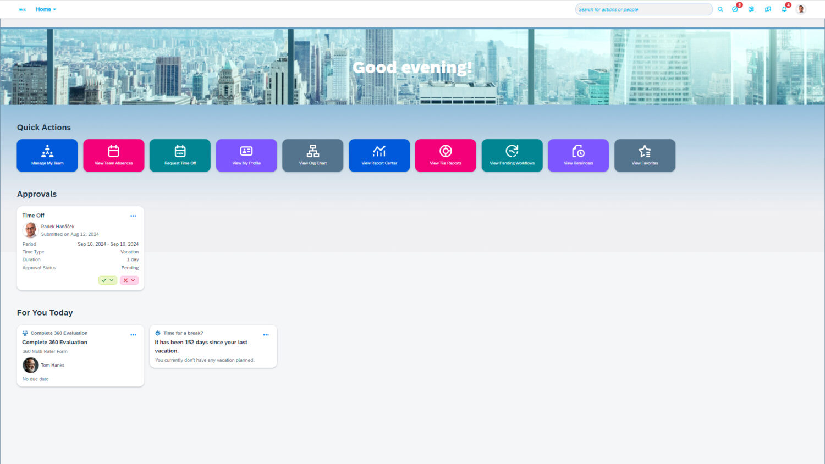Focus the Search for actions or people field
Image resolution: width=825 pixels, height=464 pixels.
(642, 9)
